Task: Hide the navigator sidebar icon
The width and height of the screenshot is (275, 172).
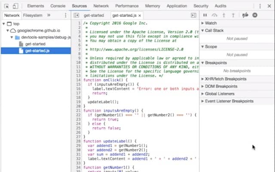Action: tap(76, 15)
